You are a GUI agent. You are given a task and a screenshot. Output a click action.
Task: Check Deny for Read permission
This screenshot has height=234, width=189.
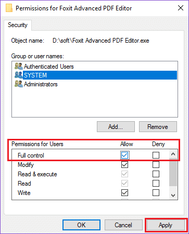tap(156, 184)
